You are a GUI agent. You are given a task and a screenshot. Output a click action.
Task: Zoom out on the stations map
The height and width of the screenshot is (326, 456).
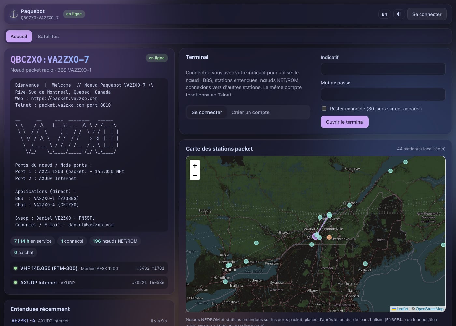(x=195, y=175)
